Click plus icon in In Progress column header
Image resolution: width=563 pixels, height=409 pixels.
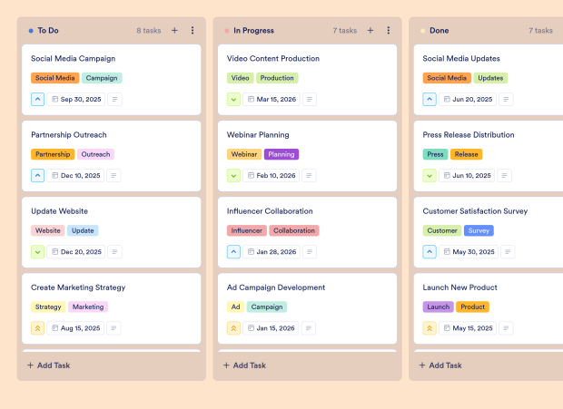(370, 30)
